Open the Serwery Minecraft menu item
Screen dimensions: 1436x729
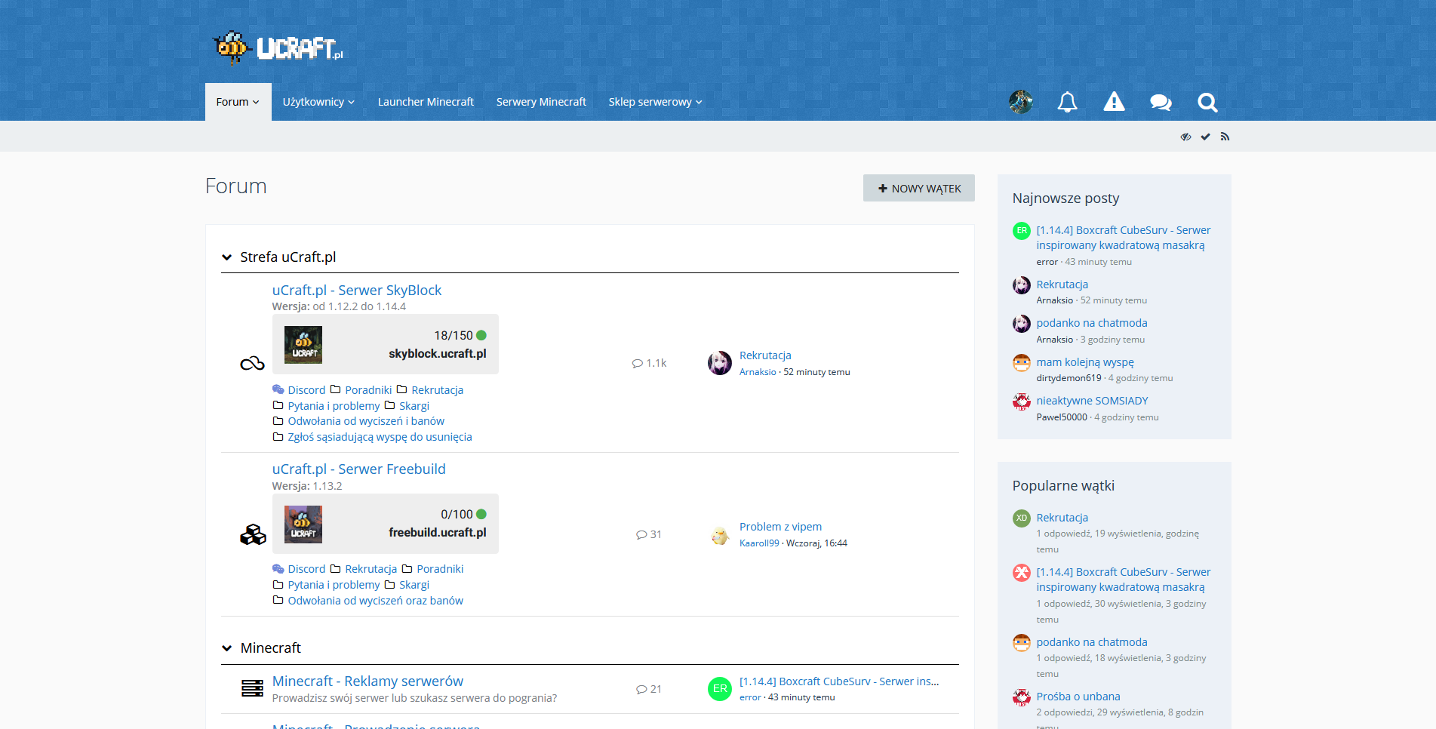[x=541, y=102]
